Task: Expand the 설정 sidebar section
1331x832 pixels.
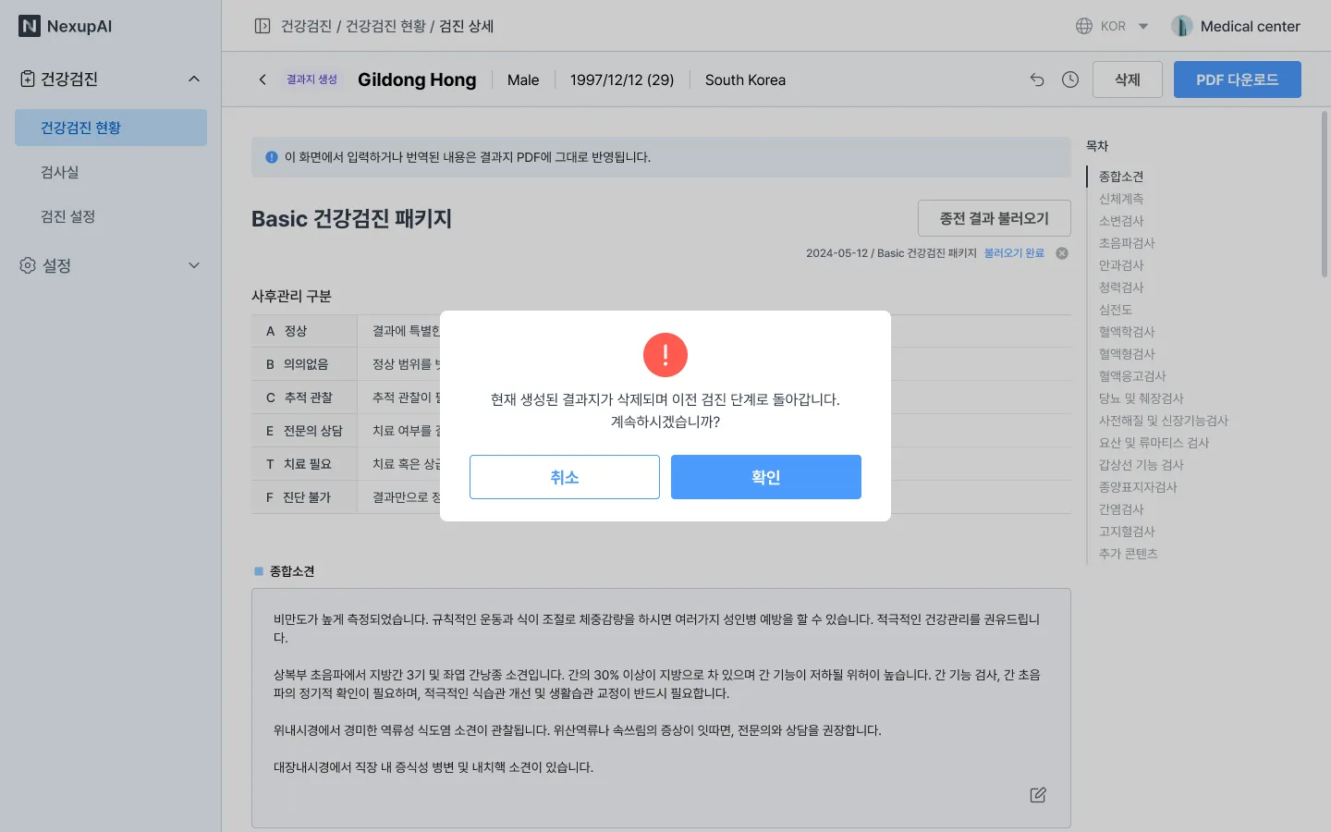Action: click(x=194, y=265)
